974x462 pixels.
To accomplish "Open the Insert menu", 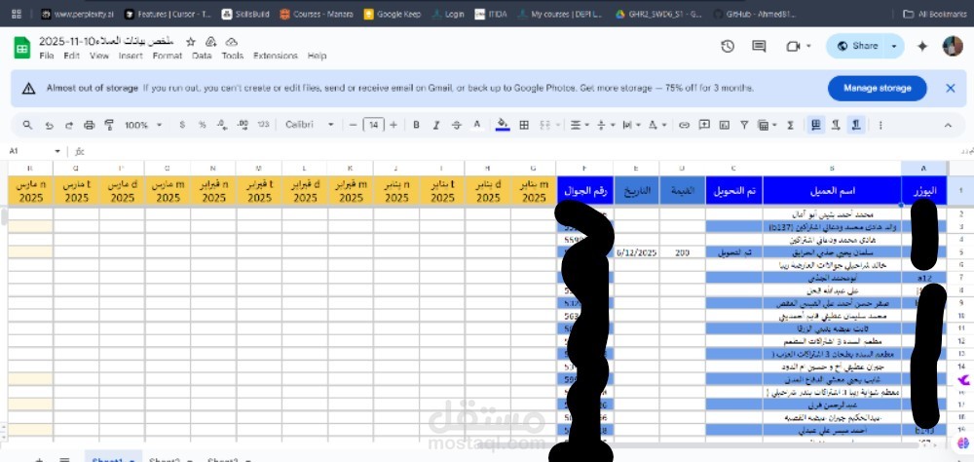I will (131, 56).
